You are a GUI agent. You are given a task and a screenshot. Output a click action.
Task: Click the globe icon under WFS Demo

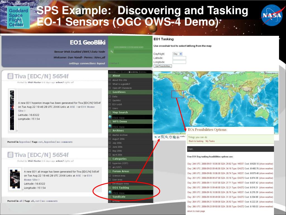tap(110, 126)
